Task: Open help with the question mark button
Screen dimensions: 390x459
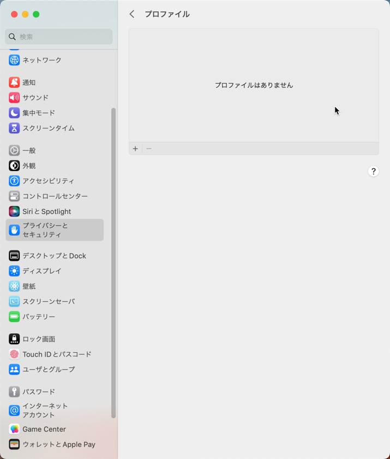Action: (x=373, y=172)
